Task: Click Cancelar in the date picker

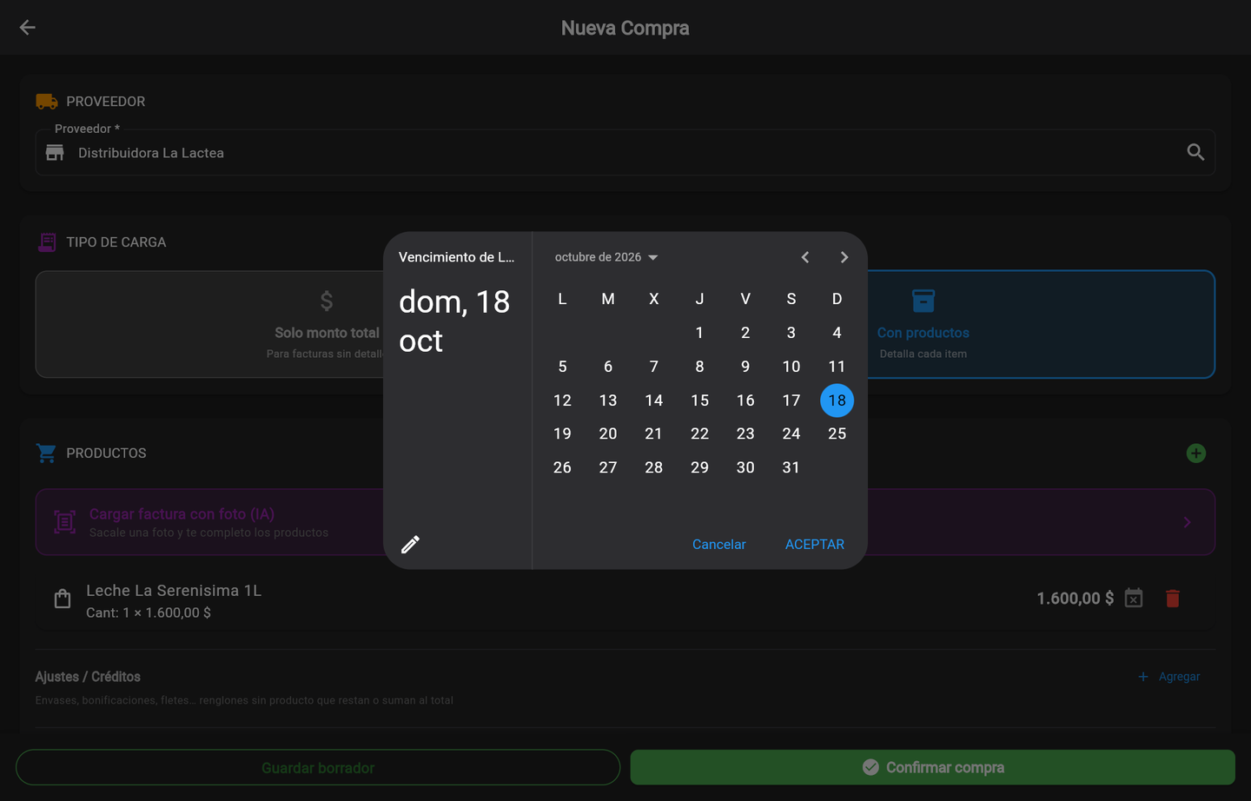Action: [x=719, y=545]
